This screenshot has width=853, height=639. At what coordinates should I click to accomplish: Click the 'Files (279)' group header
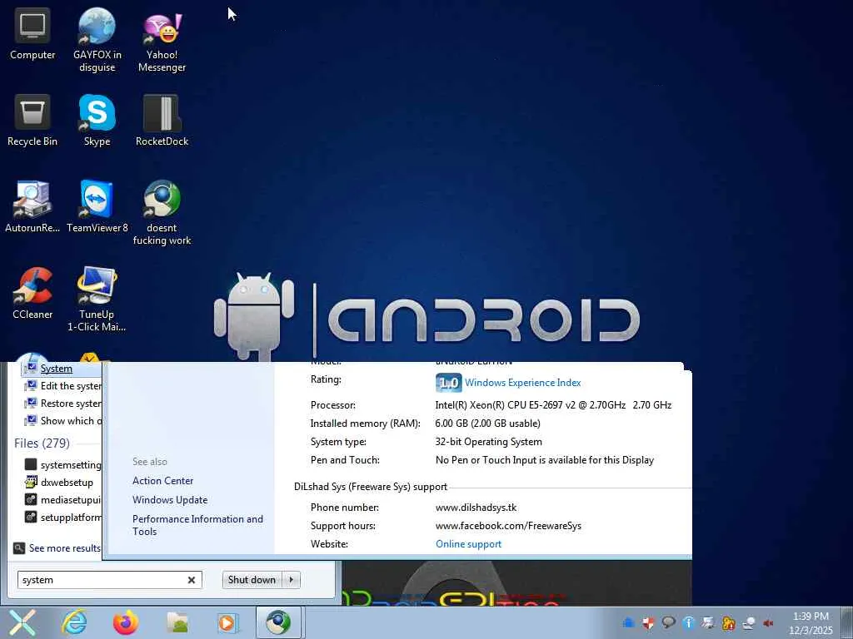(42, 443)
